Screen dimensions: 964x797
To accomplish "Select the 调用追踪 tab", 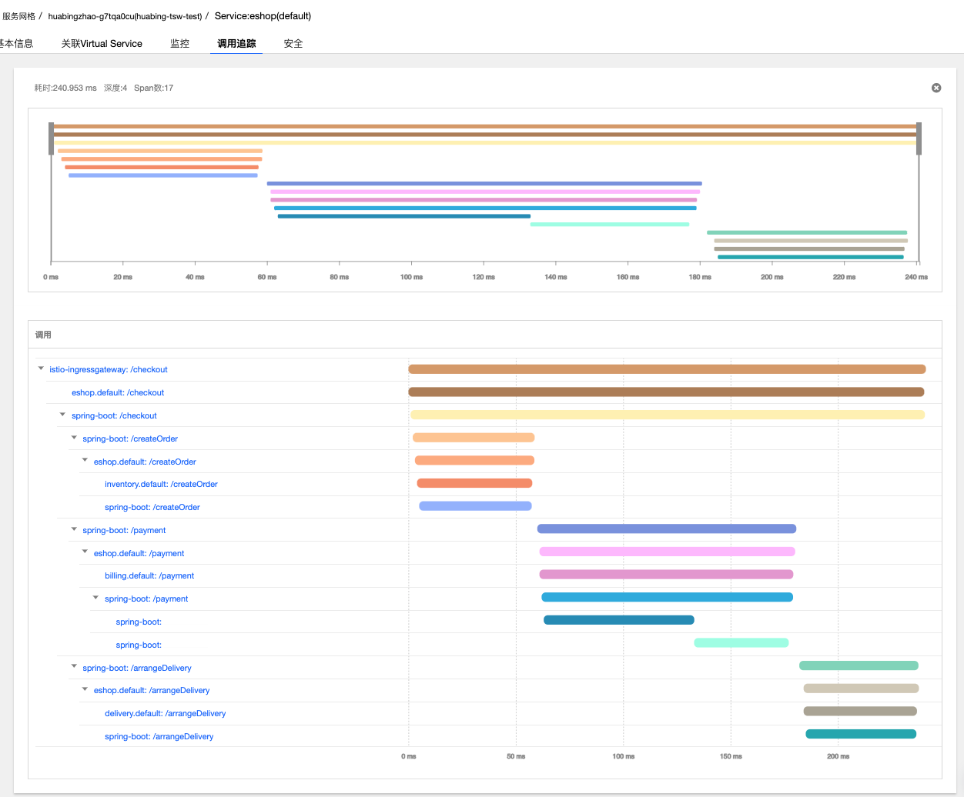I will pos(236,44).
